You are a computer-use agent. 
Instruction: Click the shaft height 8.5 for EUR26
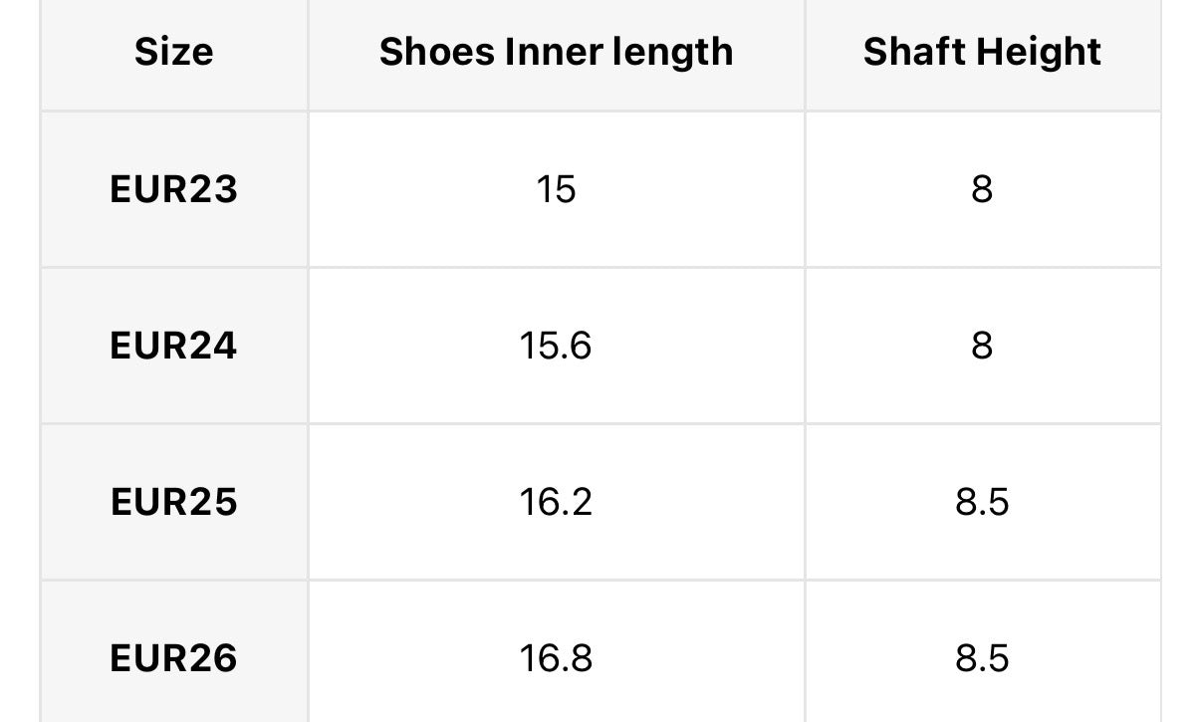[x=982, y=658]
